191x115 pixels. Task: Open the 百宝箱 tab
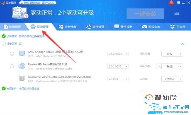click(x=177, y=27)
